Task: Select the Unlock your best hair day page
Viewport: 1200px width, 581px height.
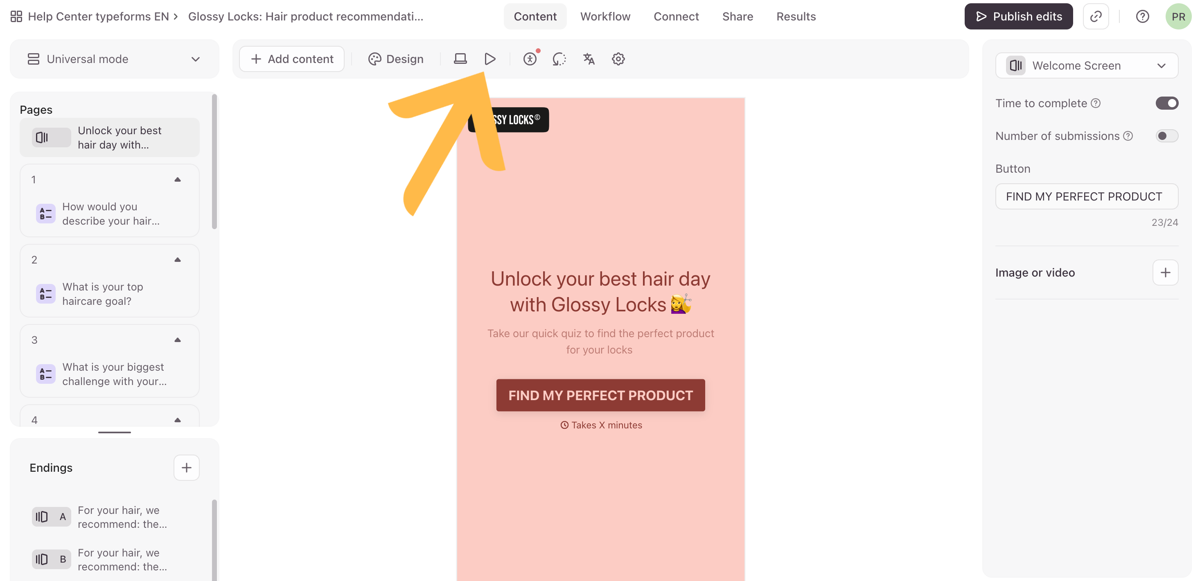Action: (109, 137)
